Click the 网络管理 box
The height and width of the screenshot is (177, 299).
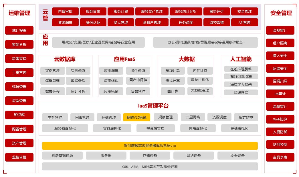click(x=82, y=117)
